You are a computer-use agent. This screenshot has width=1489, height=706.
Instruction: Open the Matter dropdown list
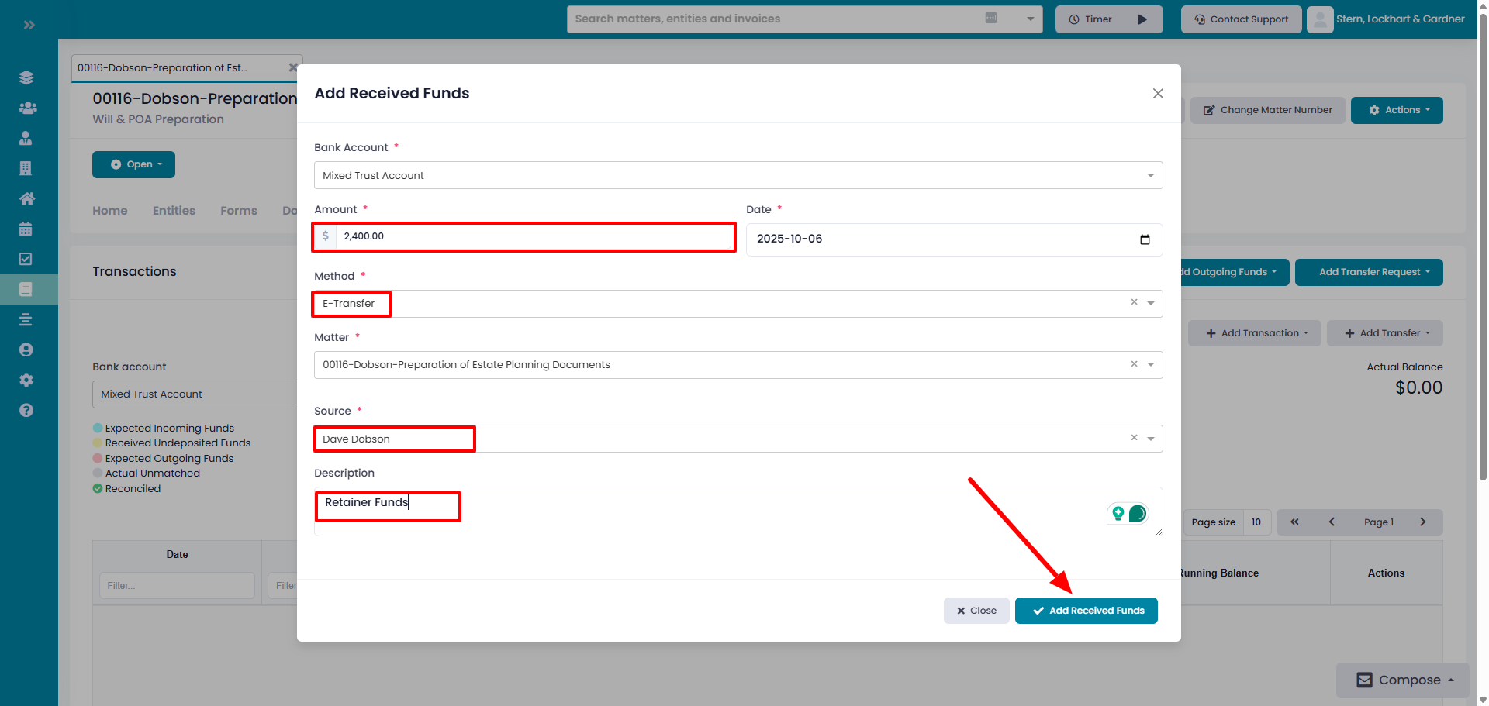point(1150,365)
